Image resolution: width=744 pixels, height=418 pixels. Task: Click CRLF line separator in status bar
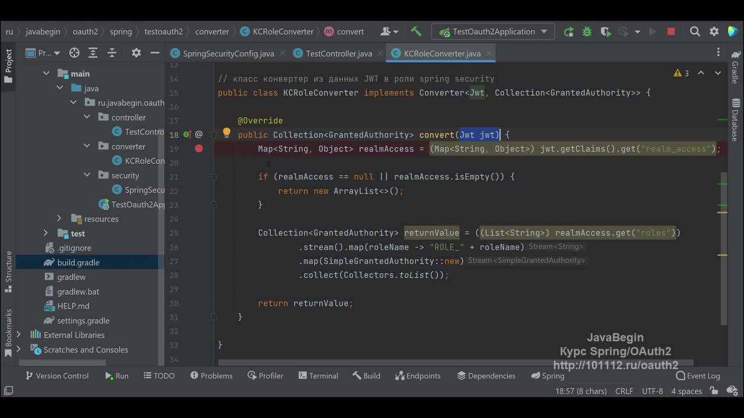tap(624, 391)
